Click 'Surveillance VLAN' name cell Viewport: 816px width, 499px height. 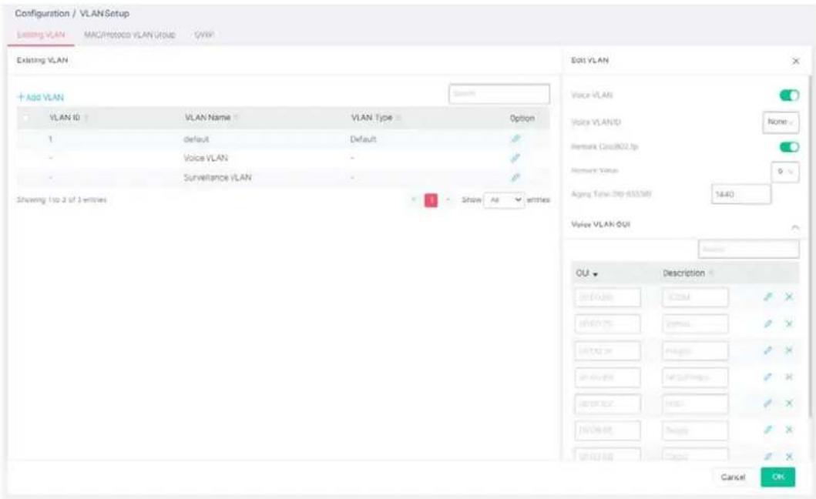tap(217, 177)
